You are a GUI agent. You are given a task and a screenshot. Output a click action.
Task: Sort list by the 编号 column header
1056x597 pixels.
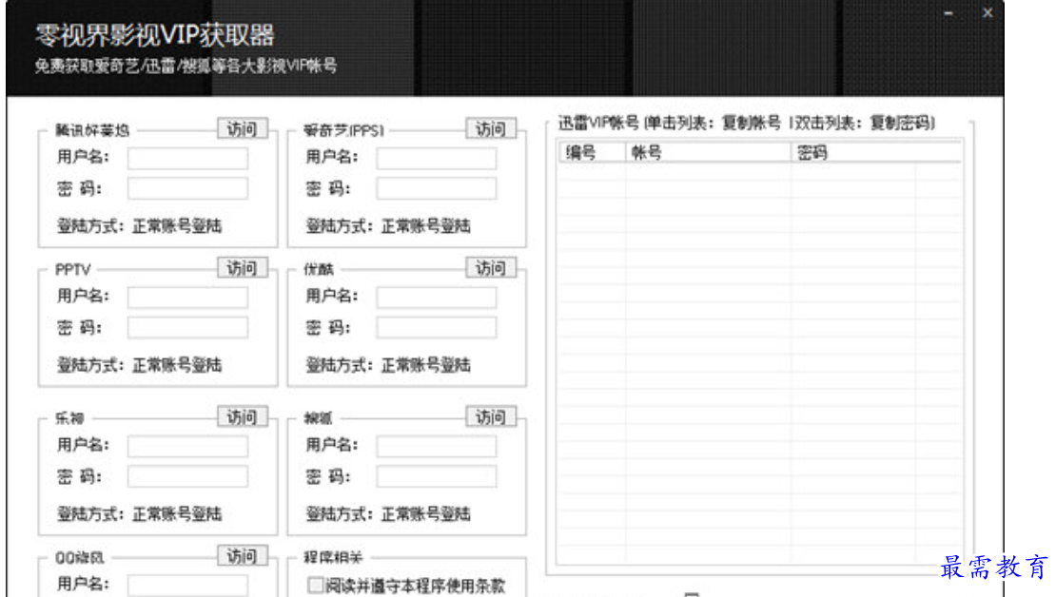click(592, 153)
